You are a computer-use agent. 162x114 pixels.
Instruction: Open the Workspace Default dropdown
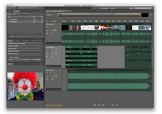(119, 8)
